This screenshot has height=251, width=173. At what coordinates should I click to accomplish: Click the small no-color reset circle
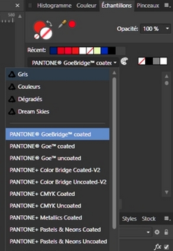point(37,36)
